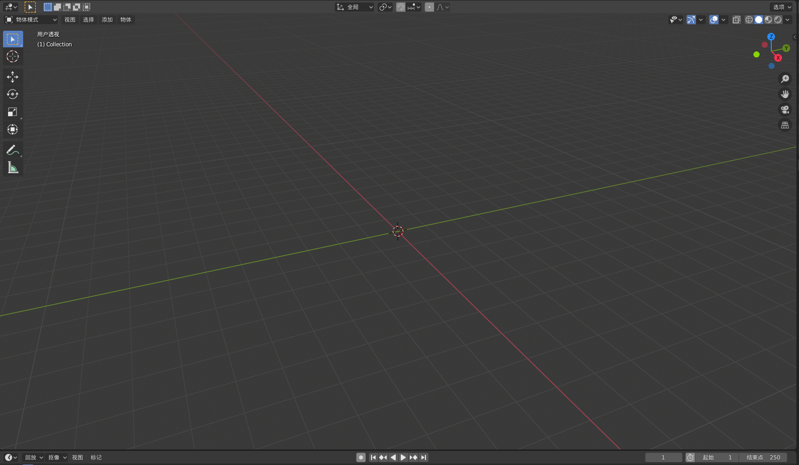This screenshot has height=465, width=799.
Task: Choose invert selection mode icon
Action: pos(77,7)
